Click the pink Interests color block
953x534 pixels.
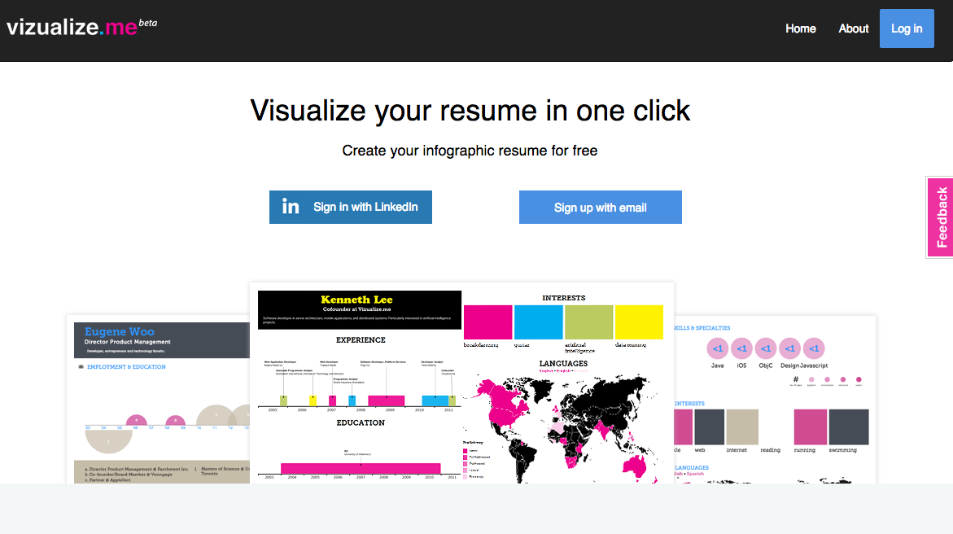pos(487,322)
